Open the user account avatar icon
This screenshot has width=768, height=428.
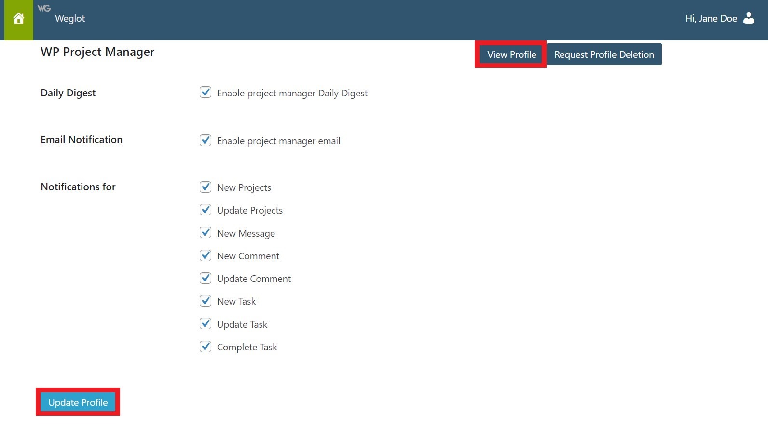pos(749,18)
